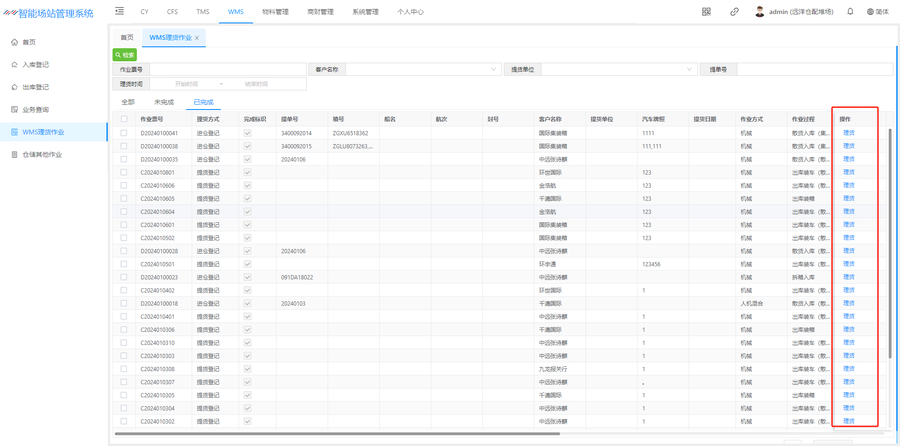Open the QR code icon in header

point(706,12)
